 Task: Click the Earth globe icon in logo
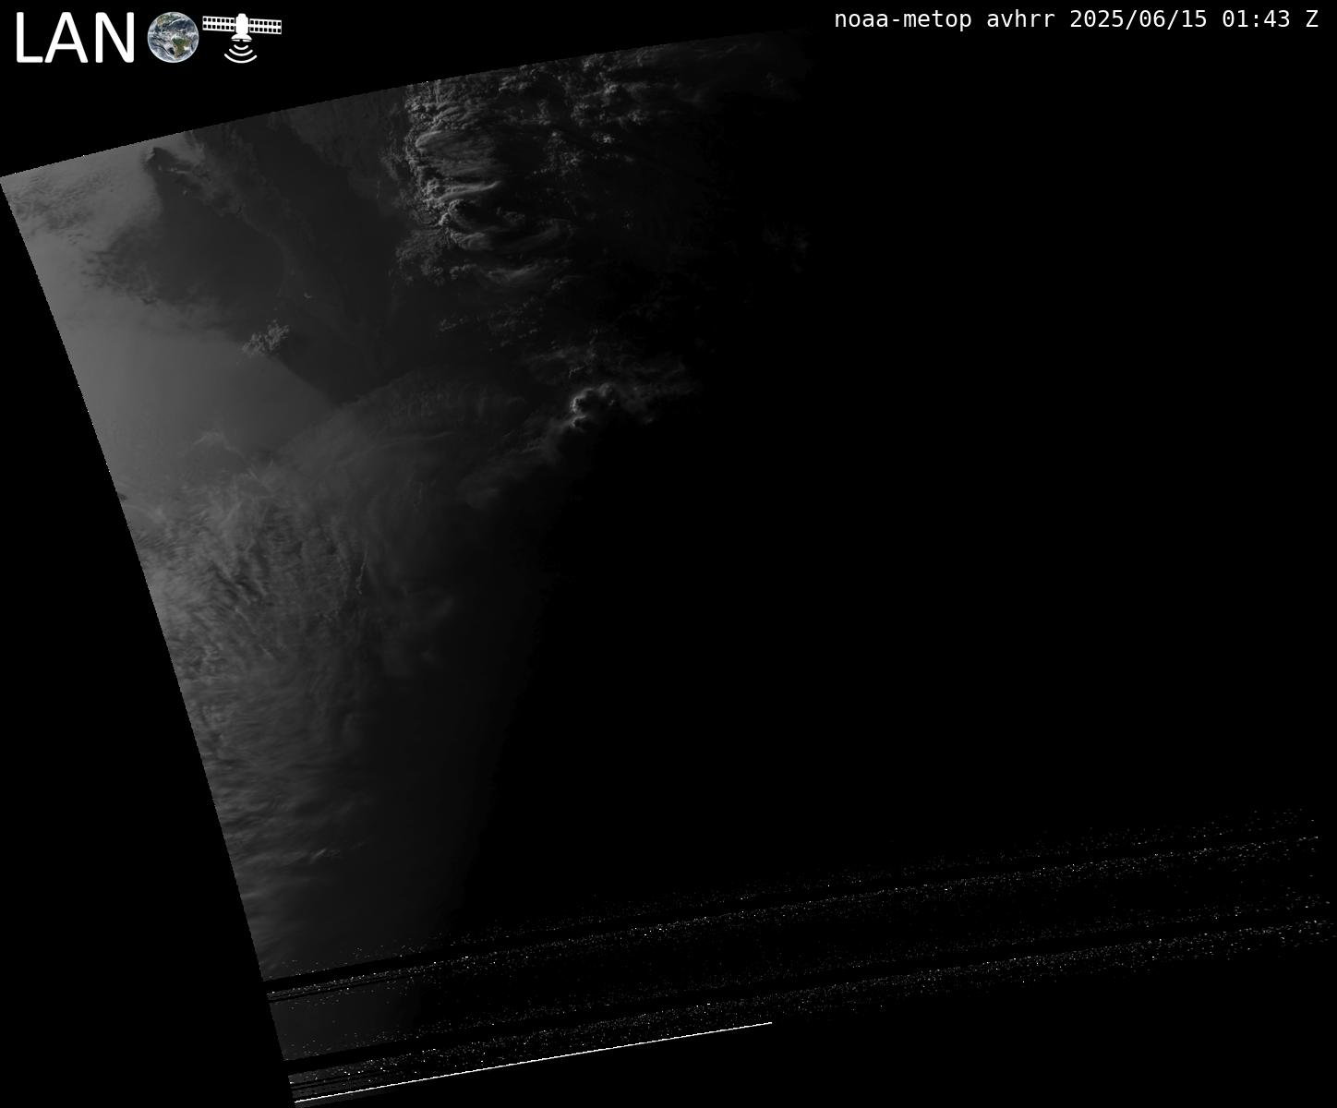pos(174,38)
